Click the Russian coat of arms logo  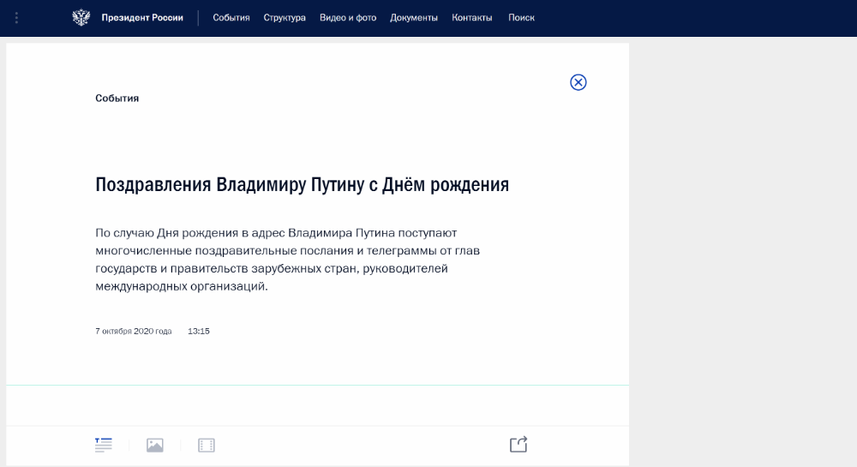coord(81,17)
